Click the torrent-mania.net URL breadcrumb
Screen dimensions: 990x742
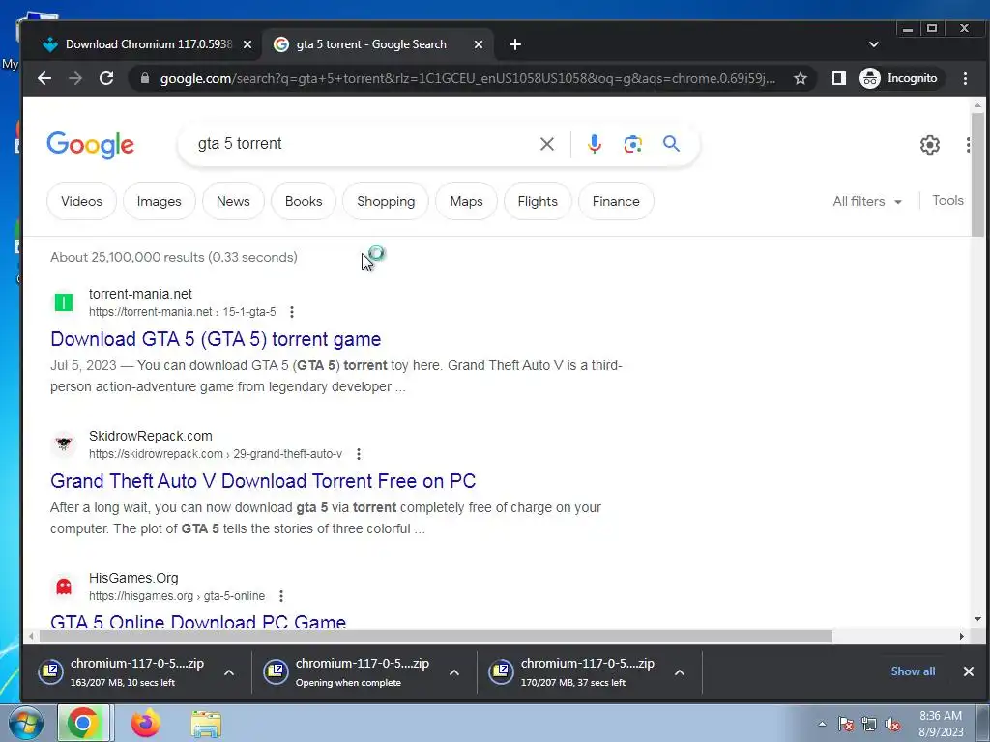pos(183,312)
